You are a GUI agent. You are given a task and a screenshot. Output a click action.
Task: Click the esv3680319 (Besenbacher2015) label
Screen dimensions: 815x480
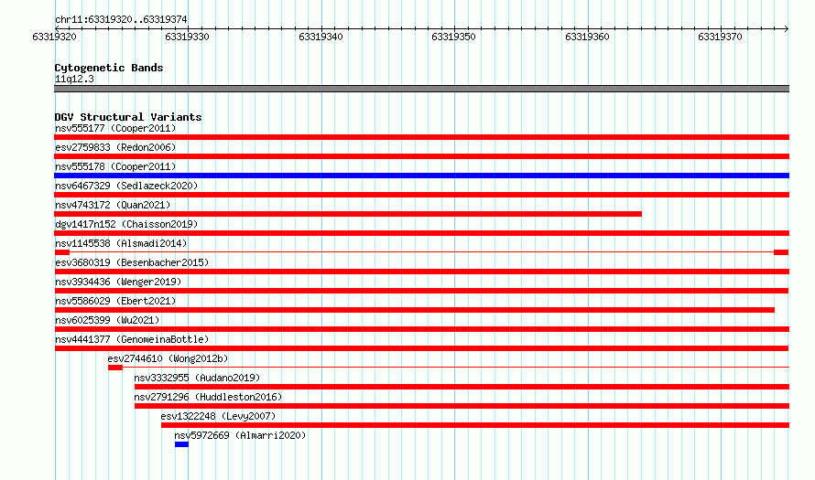tap(132, 262)
